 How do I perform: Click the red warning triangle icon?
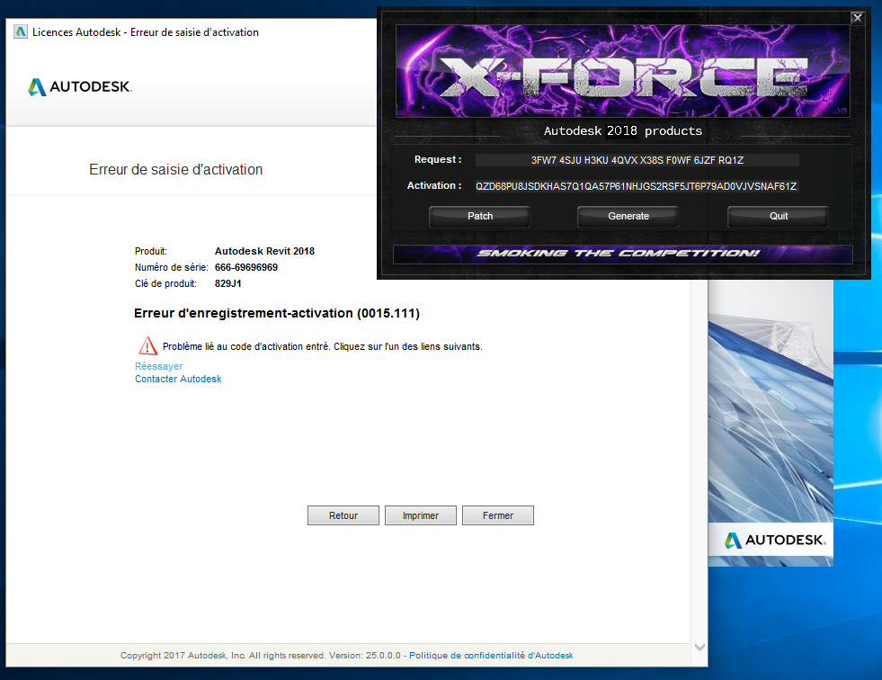148,345
